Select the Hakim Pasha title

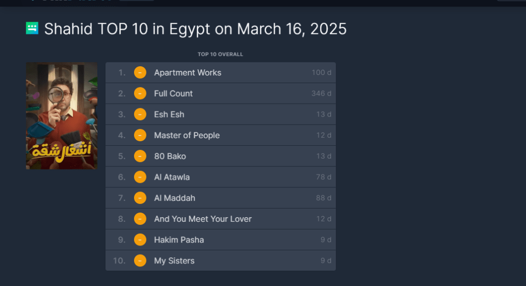click(179, 240)
